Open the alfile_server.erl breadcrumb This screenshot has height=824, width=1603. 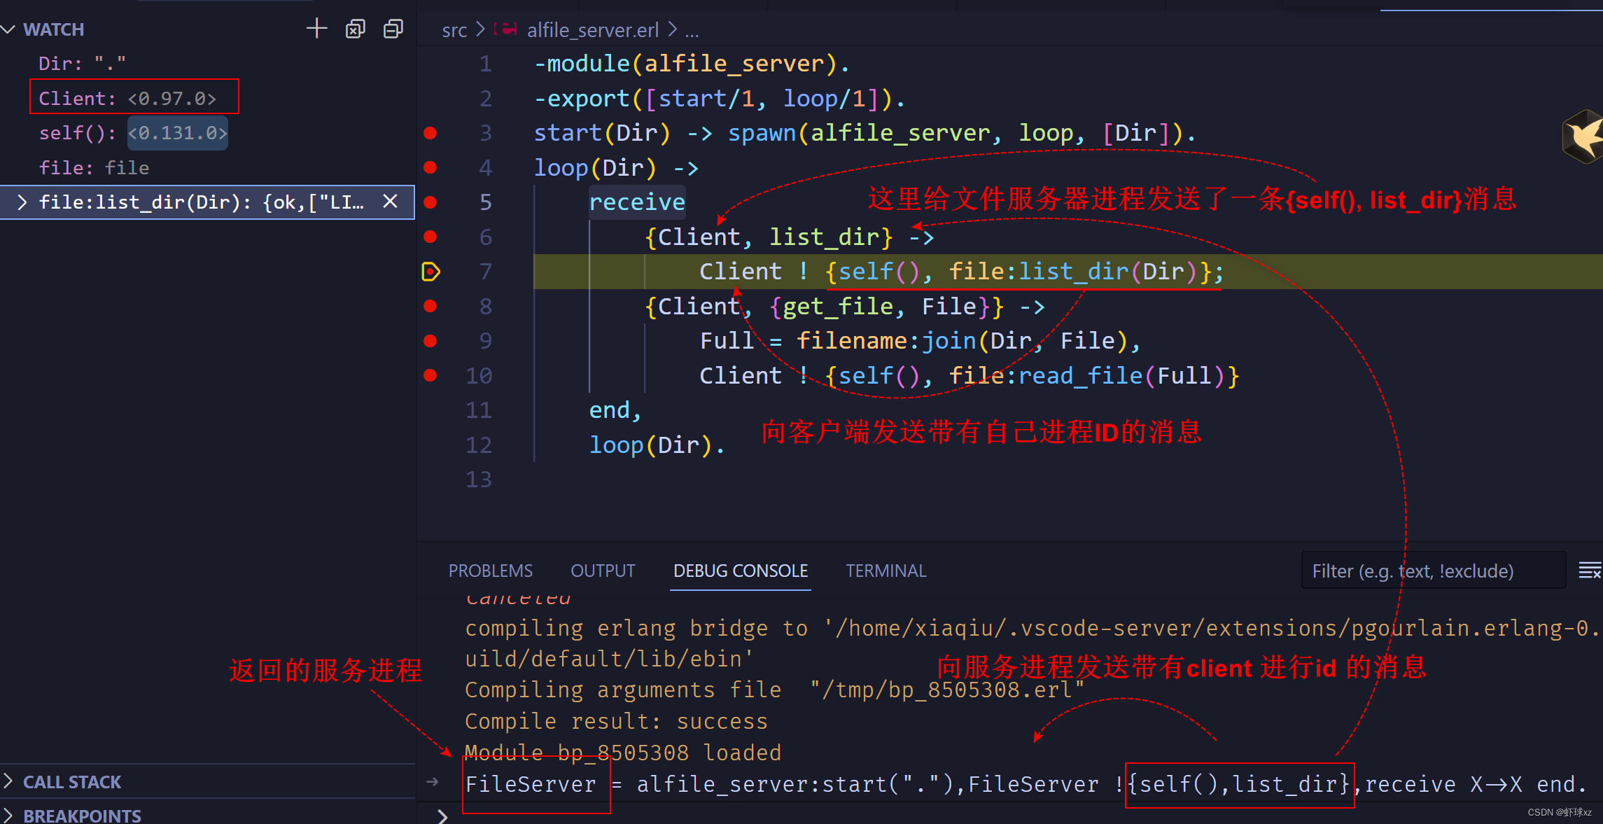592,30
